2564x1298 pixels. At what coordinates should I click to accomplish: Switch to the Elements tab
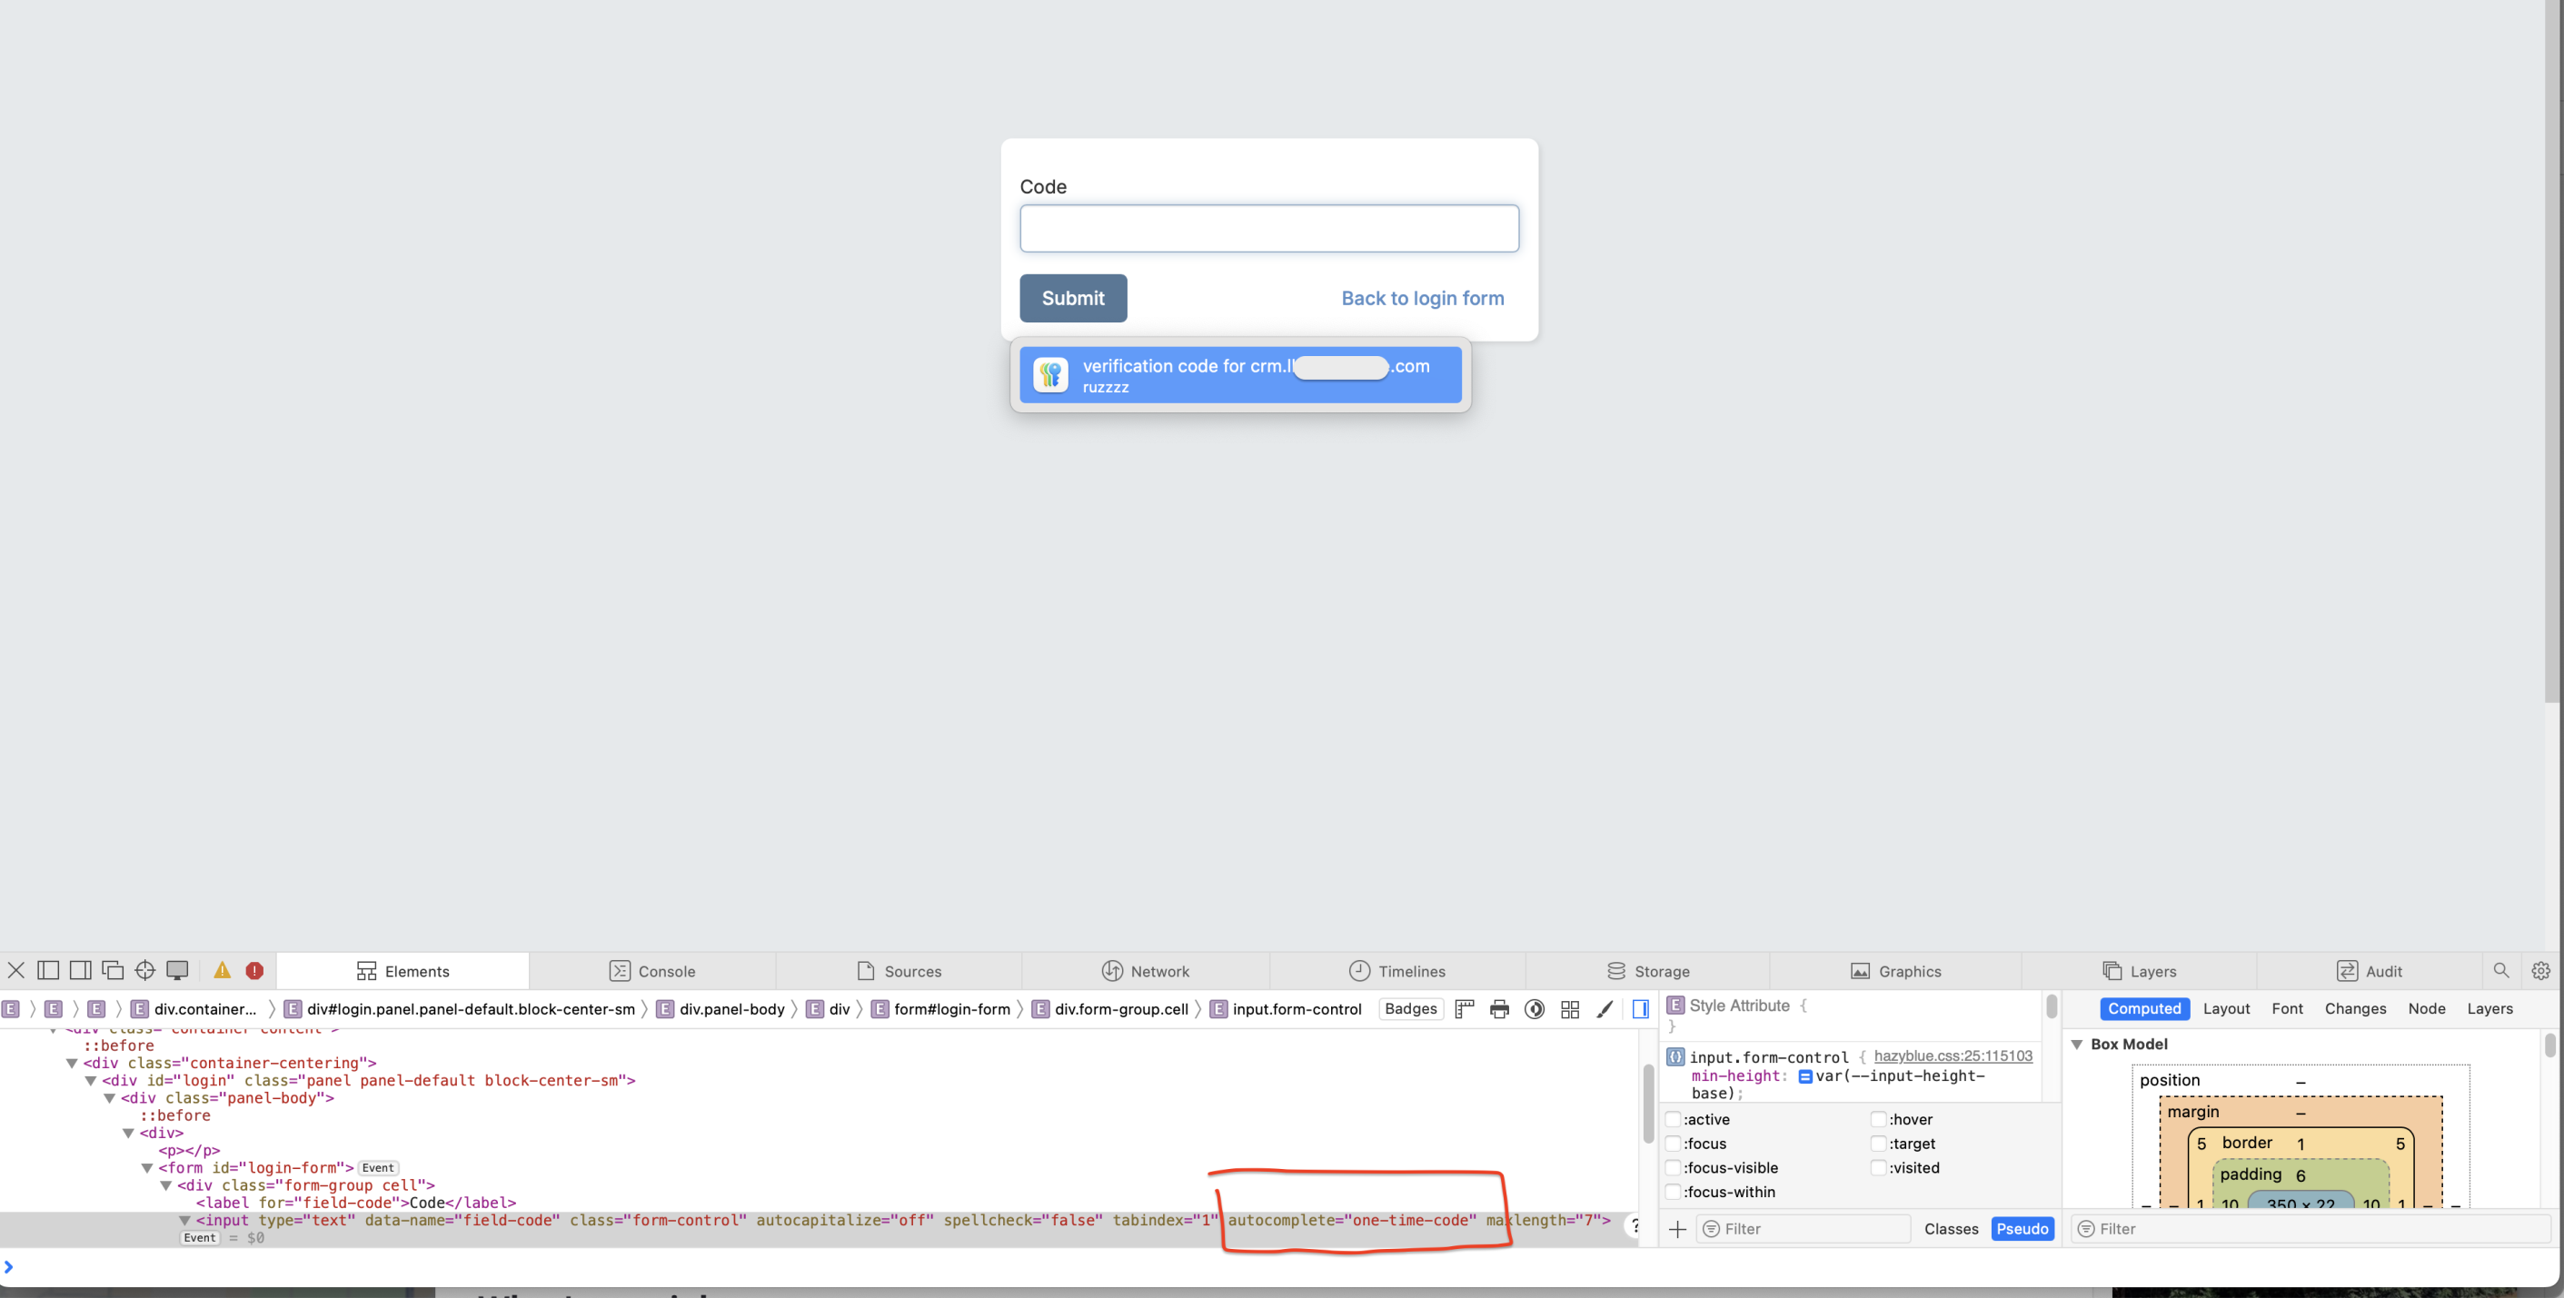(x=403, y=972)
